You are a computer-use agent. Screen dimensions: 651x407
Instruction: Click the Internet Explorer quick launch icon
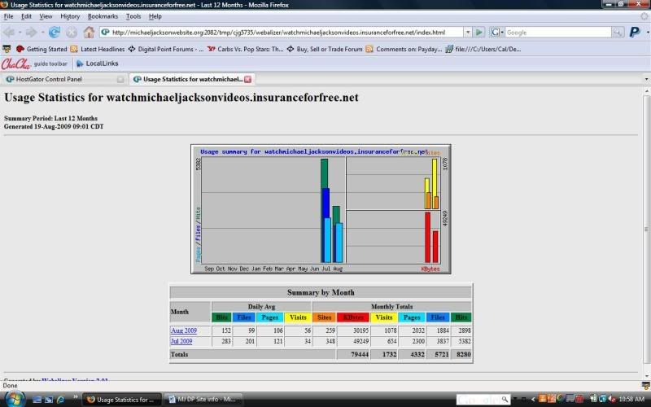coord(60,399)
